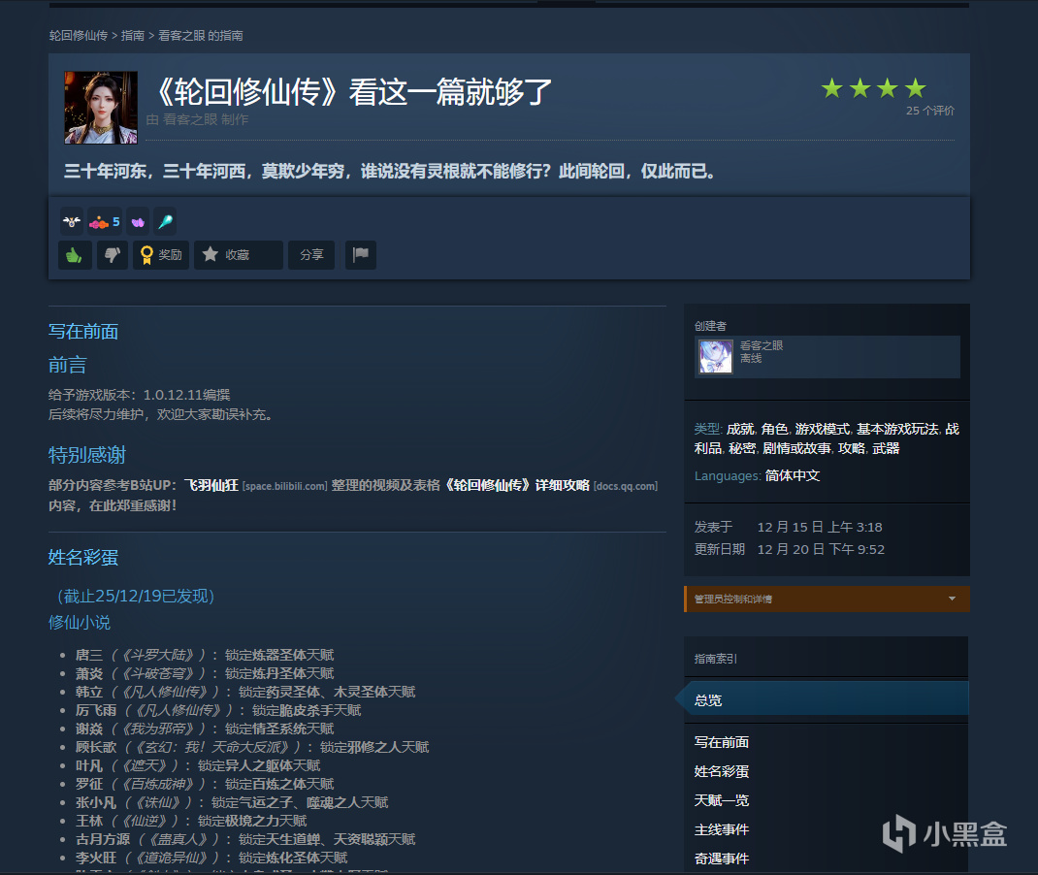
Task: Click the thumbs up rate button
Action: tap(75, 255)
